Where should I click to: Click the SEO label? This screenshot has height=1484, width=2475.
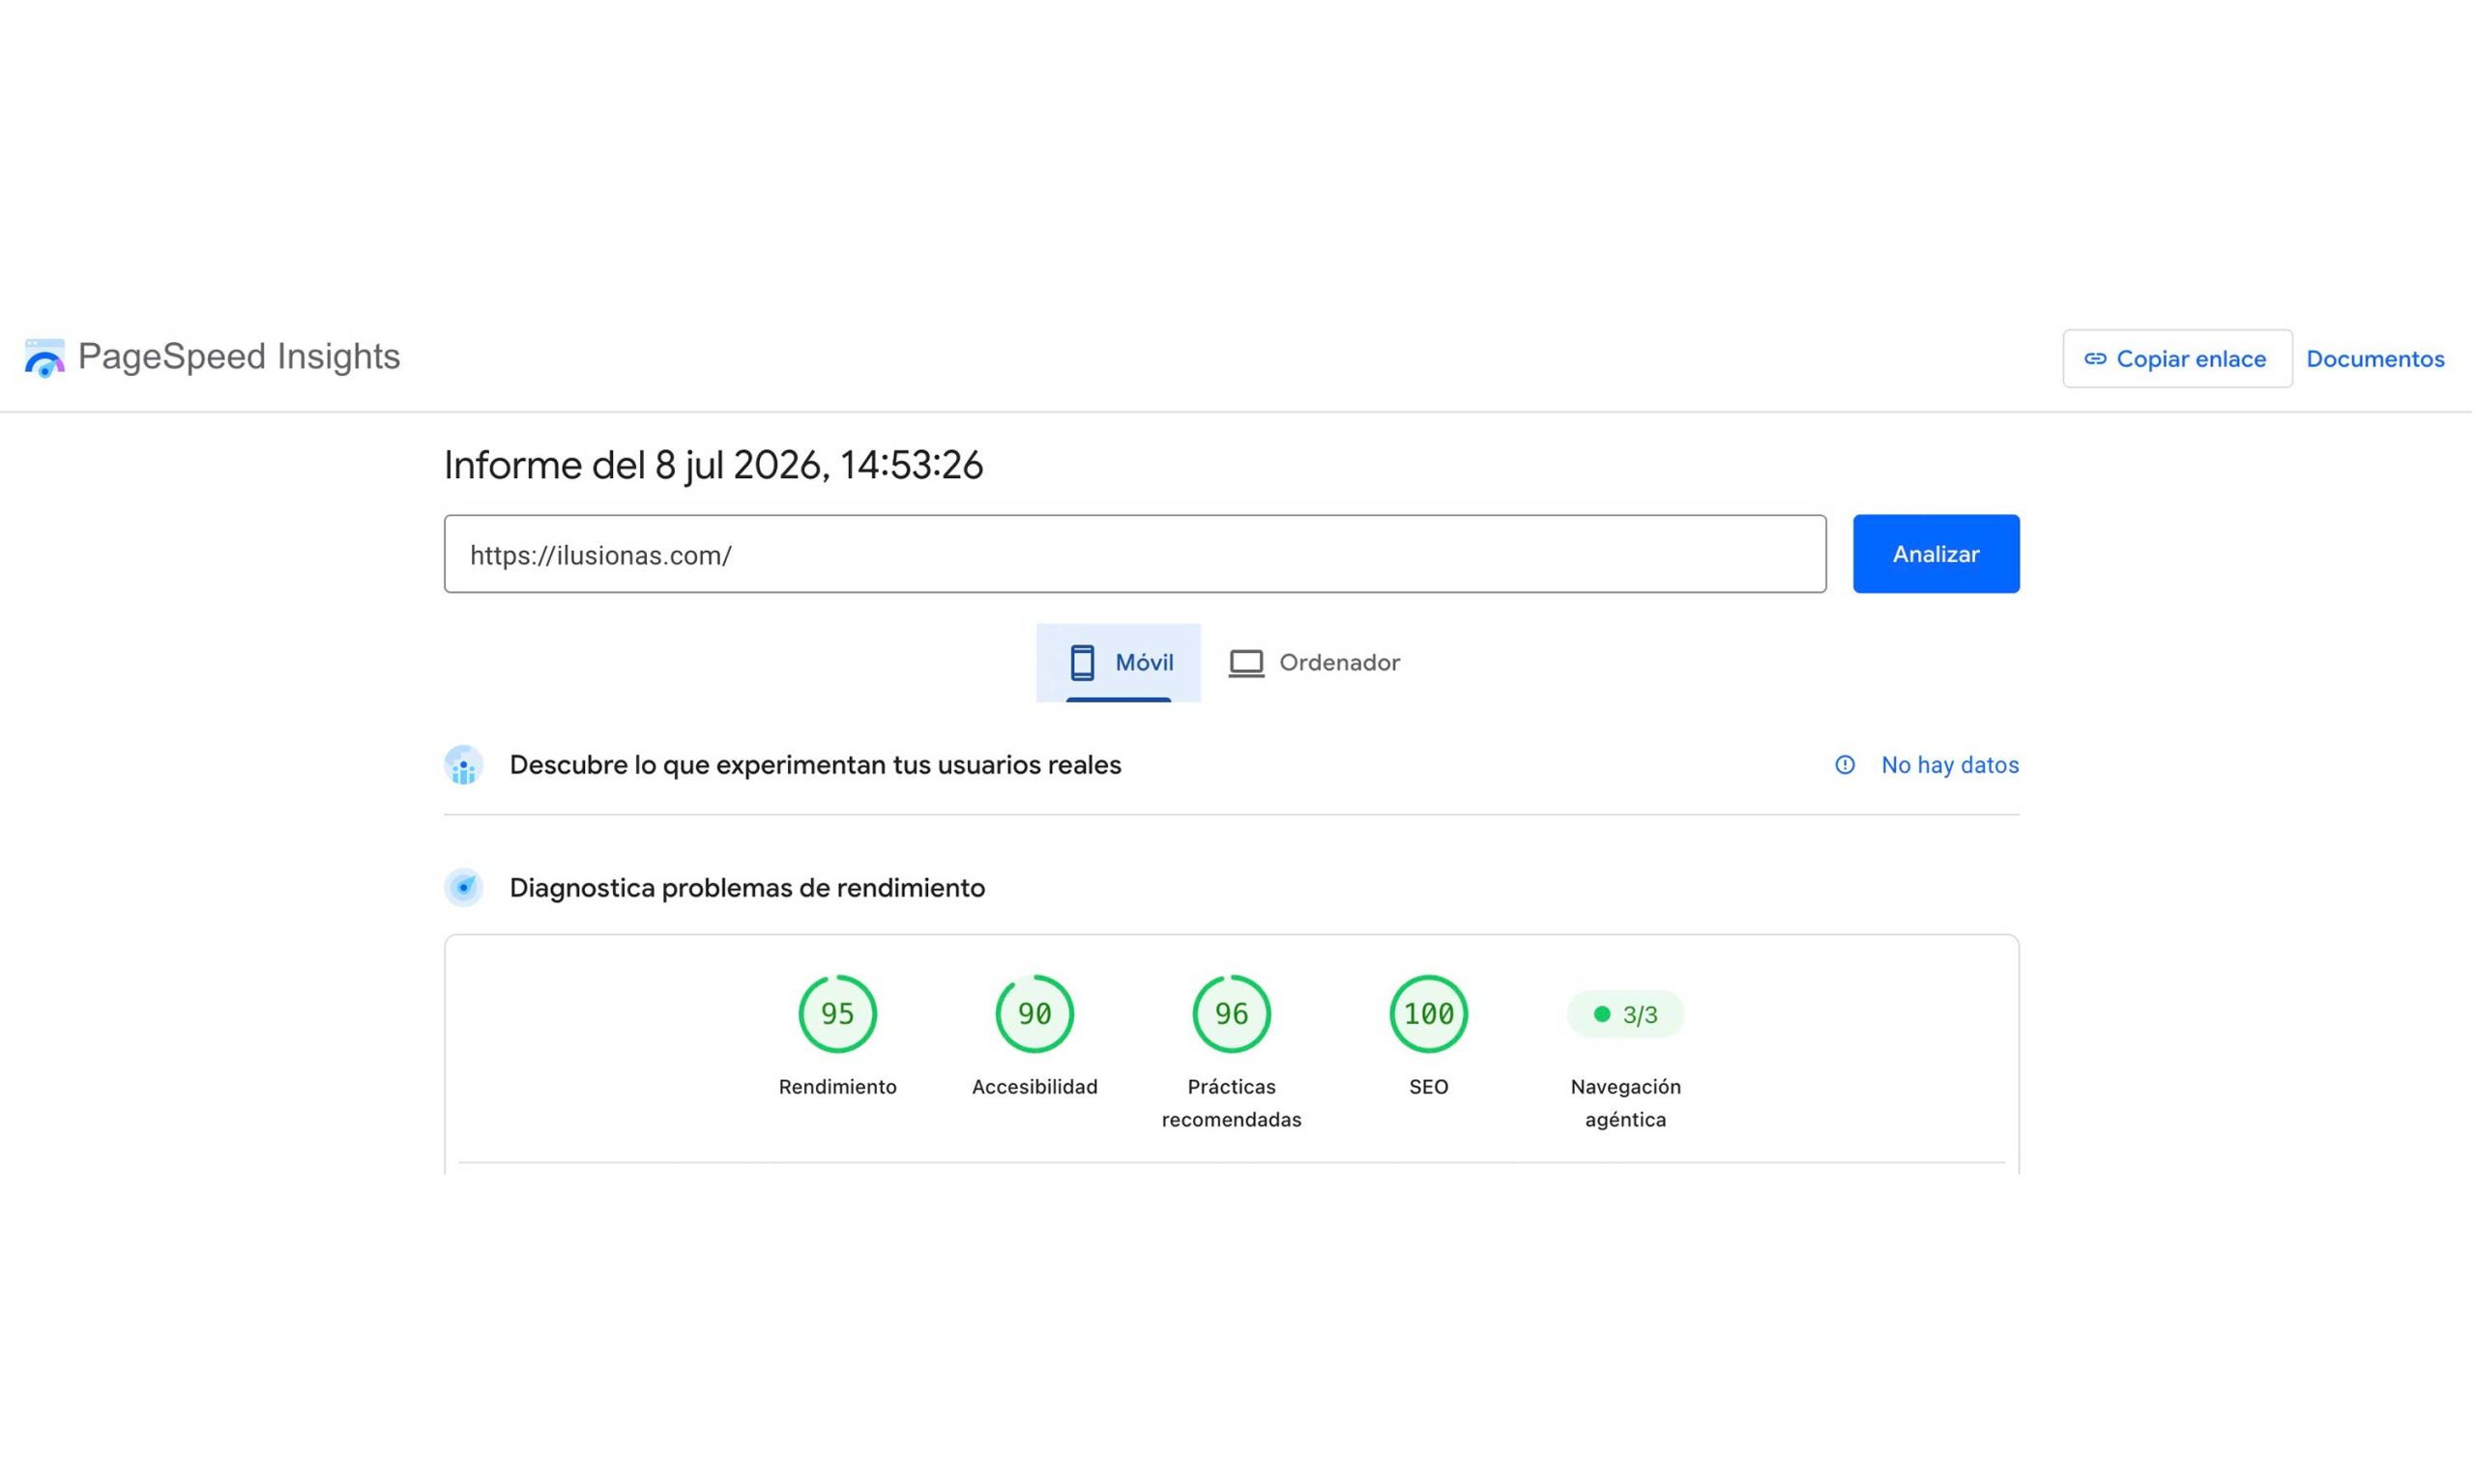pos(1430,1087)
